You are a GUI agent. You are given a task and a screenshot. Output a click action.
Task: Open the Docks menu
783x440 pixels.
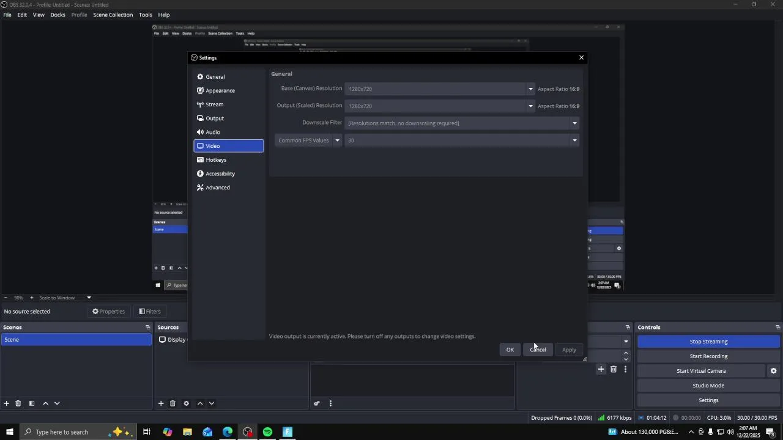(58, 15)
